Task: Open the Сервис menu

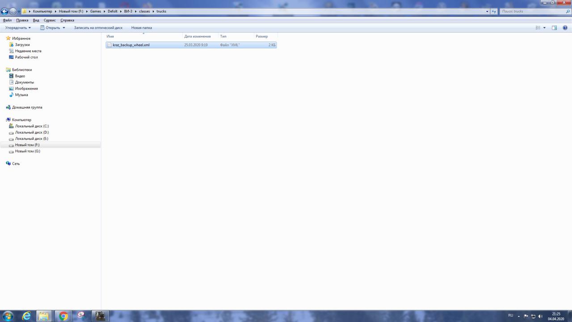Action: pyautogui.click(x=50, y=20)
